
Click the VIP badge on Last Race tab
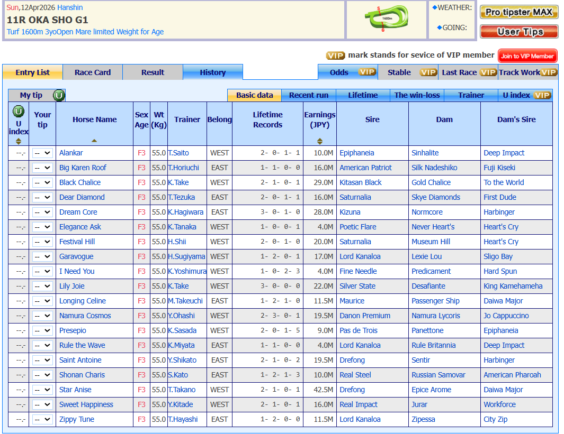(x=488, y=72)
